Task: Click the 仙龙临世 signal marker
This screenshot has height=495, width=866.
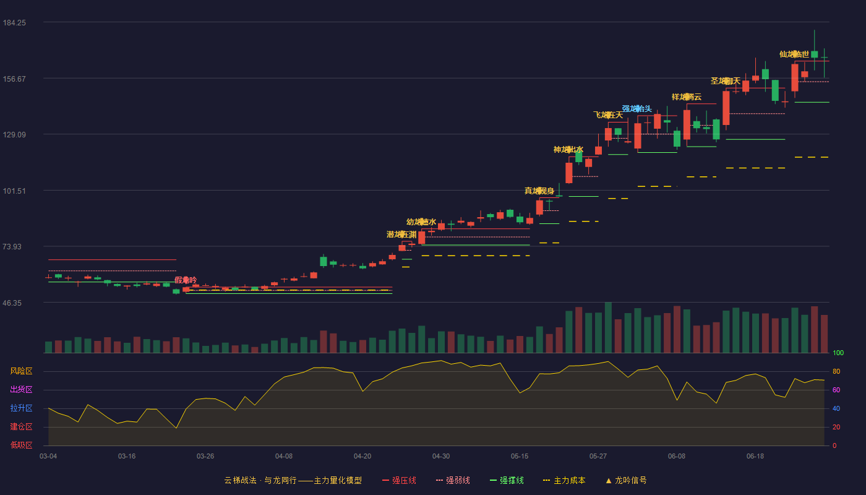Action: click(794, 54)
